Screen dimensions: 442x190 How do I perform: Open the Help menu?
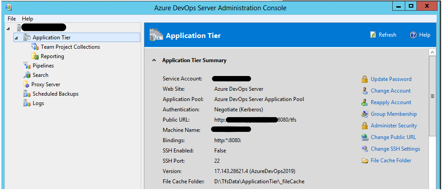click(27, 18)
